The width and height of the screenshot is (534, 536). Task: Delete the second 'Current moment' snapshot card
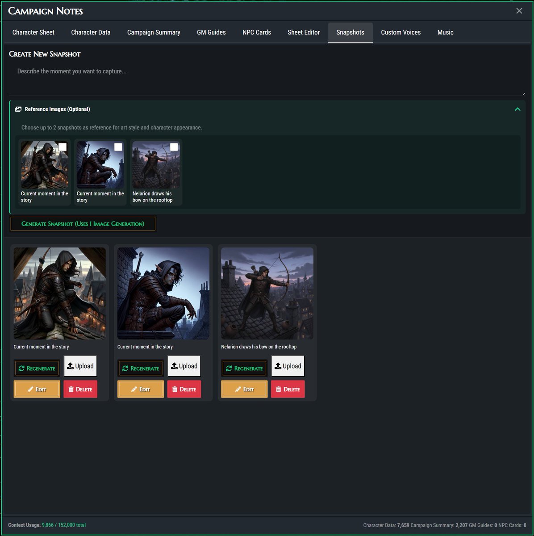pyautogui.click(x=184, y=389)
